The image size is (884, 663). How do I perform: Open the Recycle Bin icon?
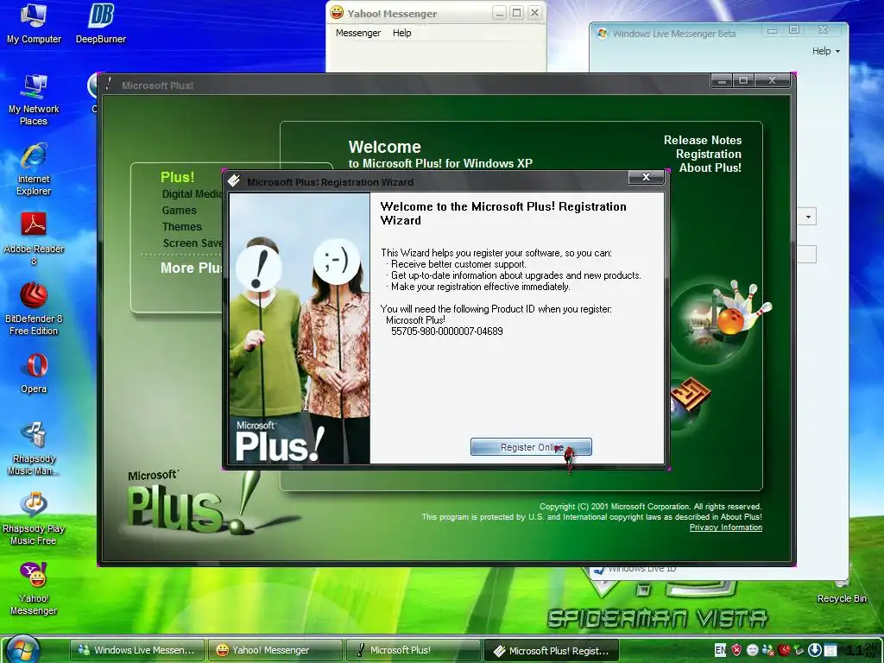[842, 592]
